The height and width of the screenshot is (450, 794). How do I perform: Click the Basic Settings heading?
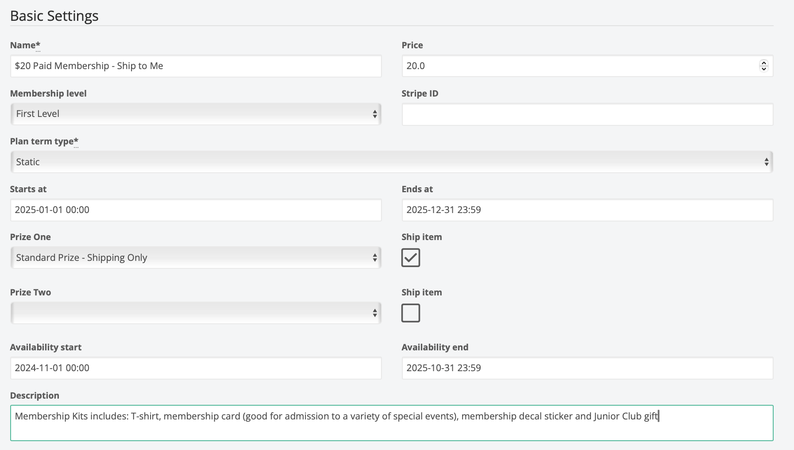[54, 16]
